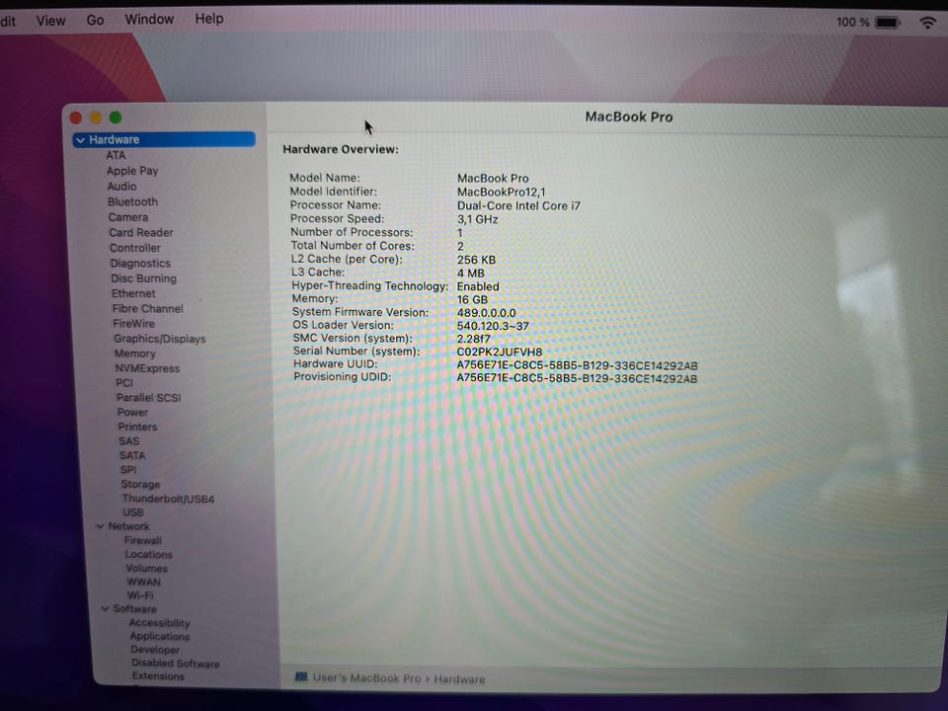Click the serial number C02PK2JUFVH8
The height and width of the screenshot is (711, 948).
pyautogui.click(x=500, y=352)
